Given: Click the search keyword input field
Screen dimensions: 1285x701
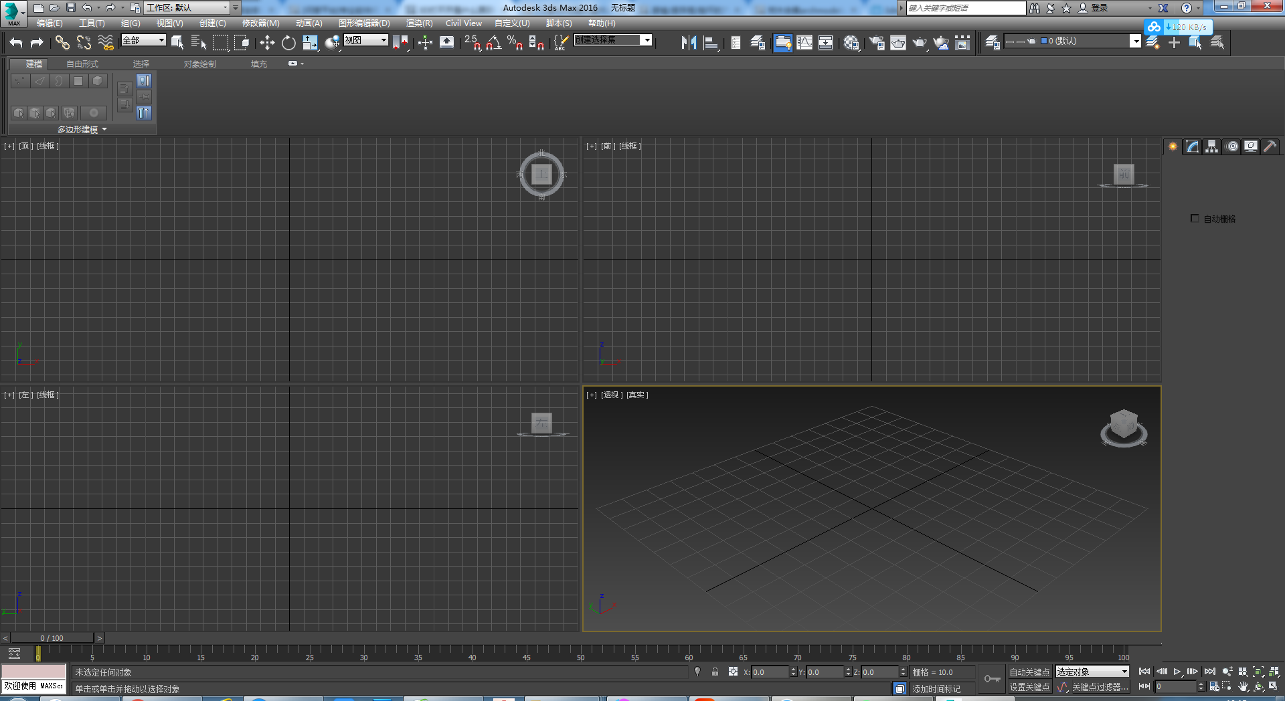Looking at the screenshot, I should [x=966, y=8].
